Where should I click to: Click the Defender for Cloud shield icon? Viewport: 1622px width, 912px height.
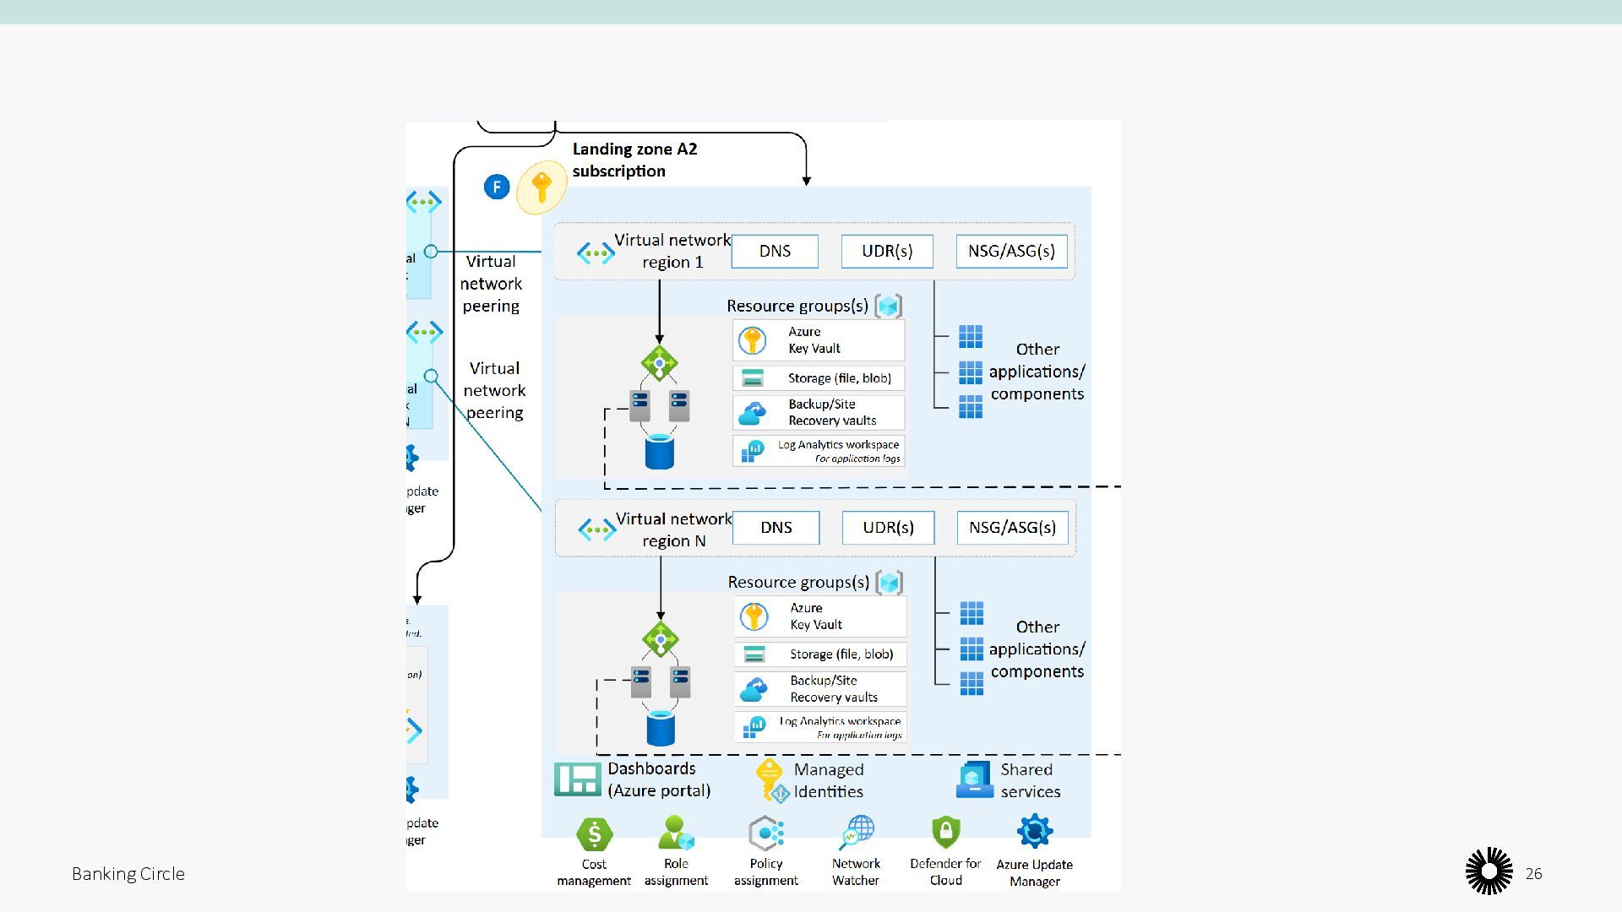pos(945,833)
